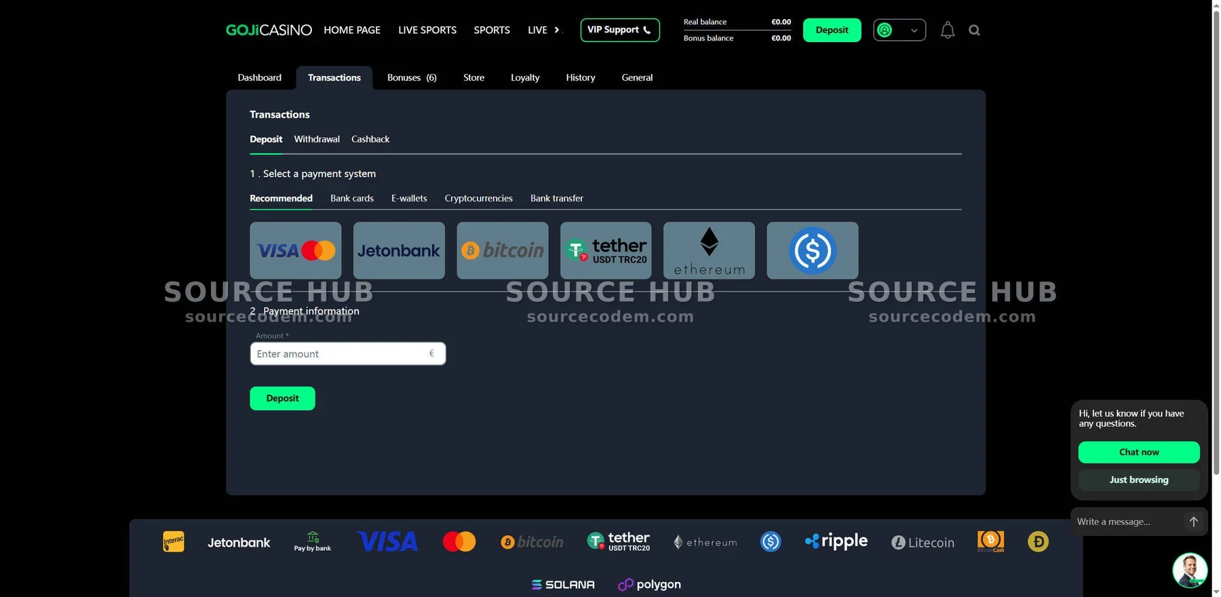Image resolution: width=1221 pixels, height=597 pixels.
Task: Go to HOME PAGE nav link
Action: pos(352,30)
